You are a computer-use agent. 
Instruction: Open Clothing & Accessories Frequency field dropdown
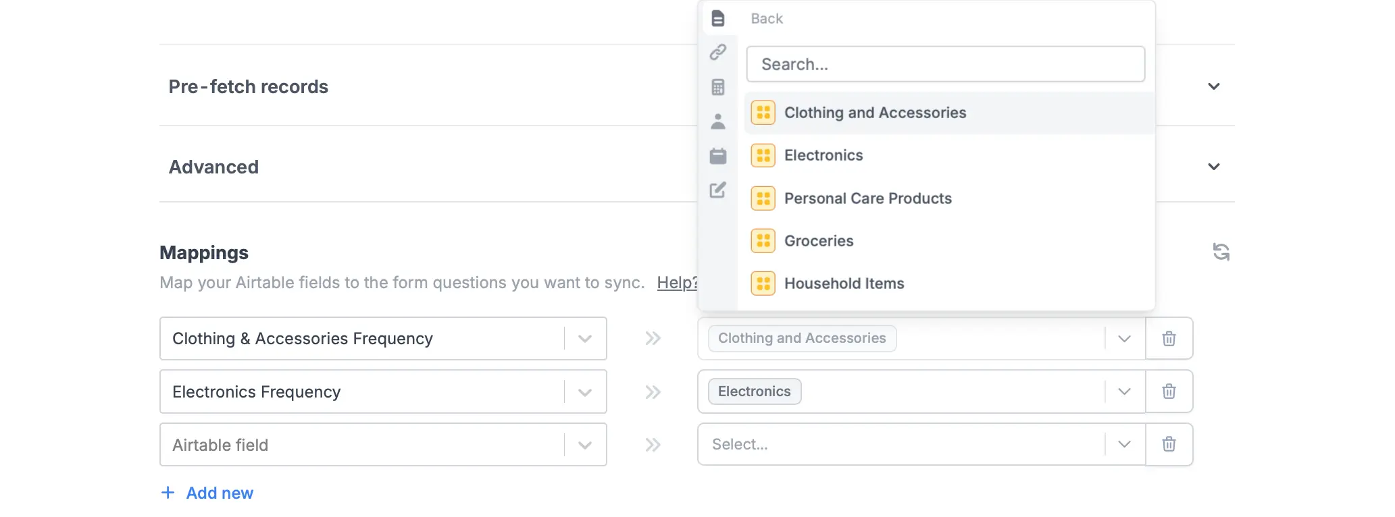coord(585,339)
